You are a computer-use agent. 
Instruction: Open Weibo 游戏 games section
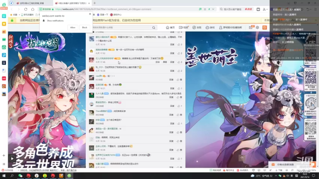click(x=210, y=27)
